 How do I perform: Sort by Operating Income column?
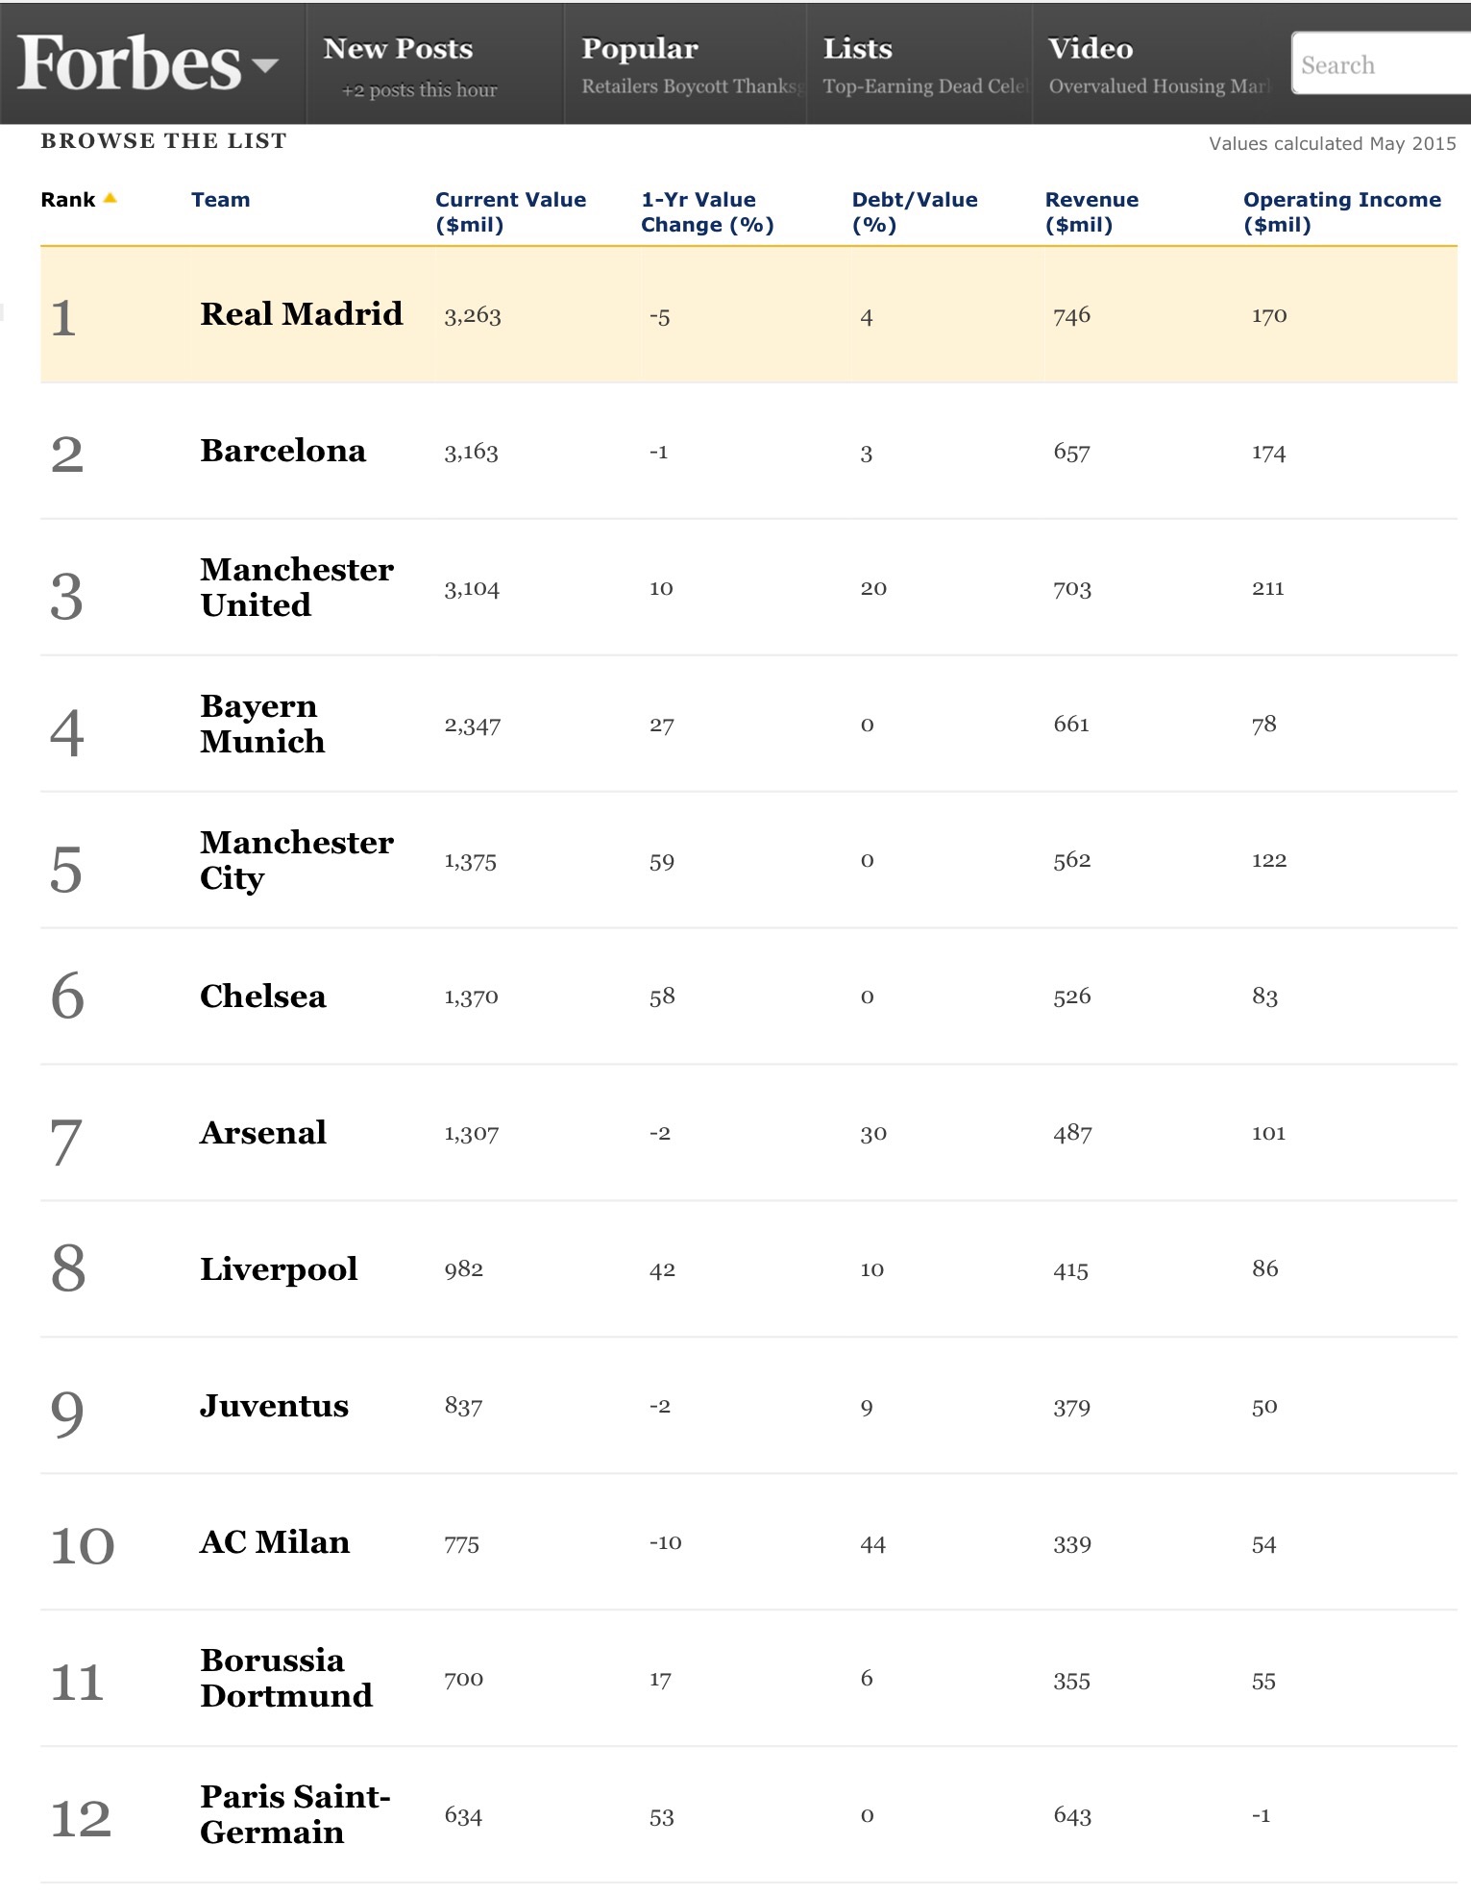(1341, 211)
